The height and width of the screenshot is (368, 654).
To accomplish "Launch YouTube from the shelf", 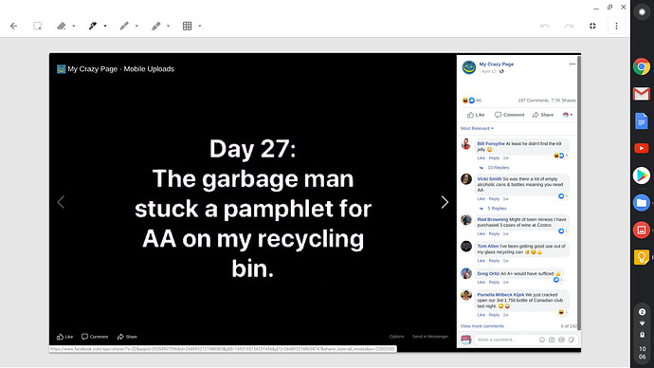I will tap(642, 149).
